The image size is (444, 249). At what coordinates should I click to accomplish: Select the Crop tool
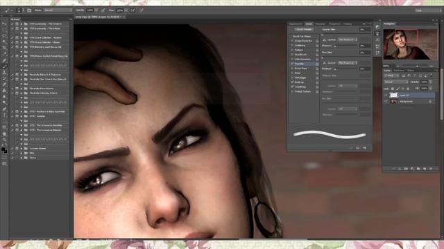click(x=4, y=48)
